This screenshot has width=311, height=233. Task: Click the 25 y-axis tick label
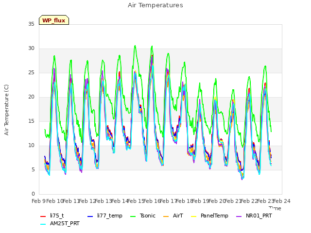(31, 72)
